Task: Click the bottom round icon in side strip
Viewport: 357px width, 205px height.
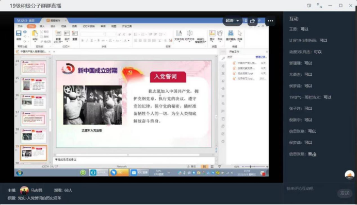Action: click(x=223, y=141)
